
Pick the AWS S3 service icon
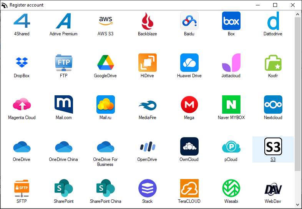point(106,21)
